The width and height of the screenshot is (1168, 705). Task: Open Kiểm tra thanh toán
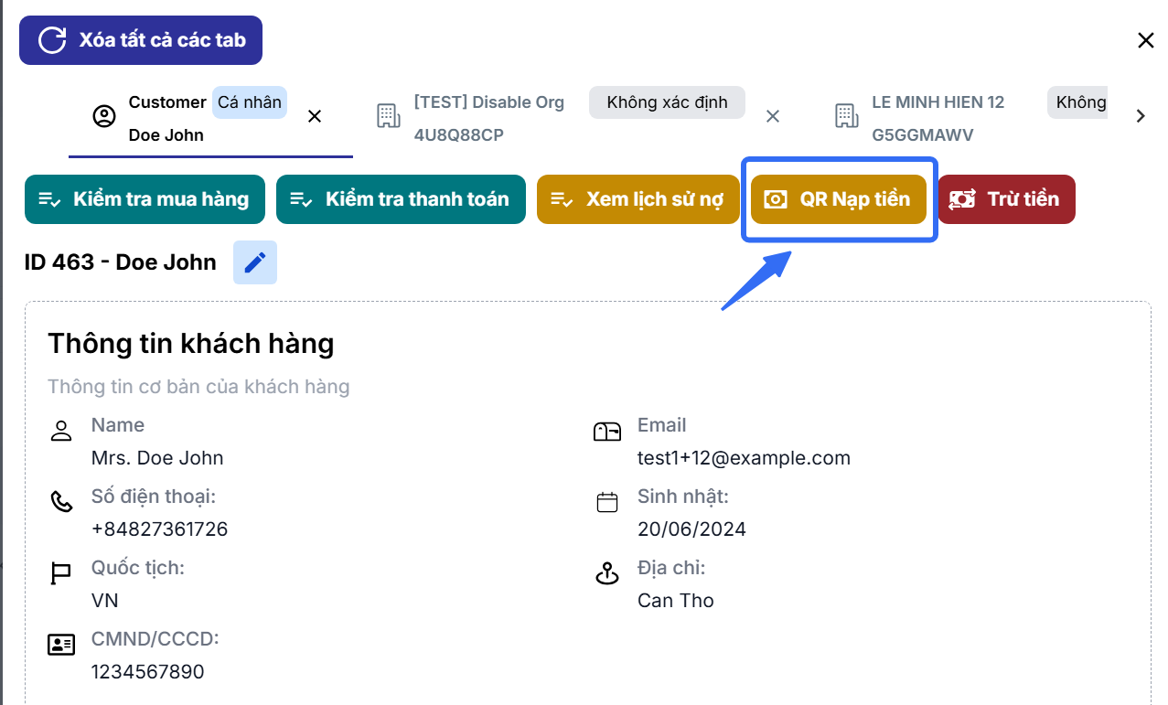tap(401, 199)
